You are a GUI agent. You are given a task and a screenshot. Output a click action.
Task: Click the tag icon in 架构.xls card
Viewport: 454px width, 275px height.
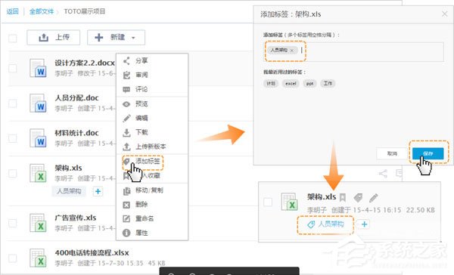coord(358,197)
